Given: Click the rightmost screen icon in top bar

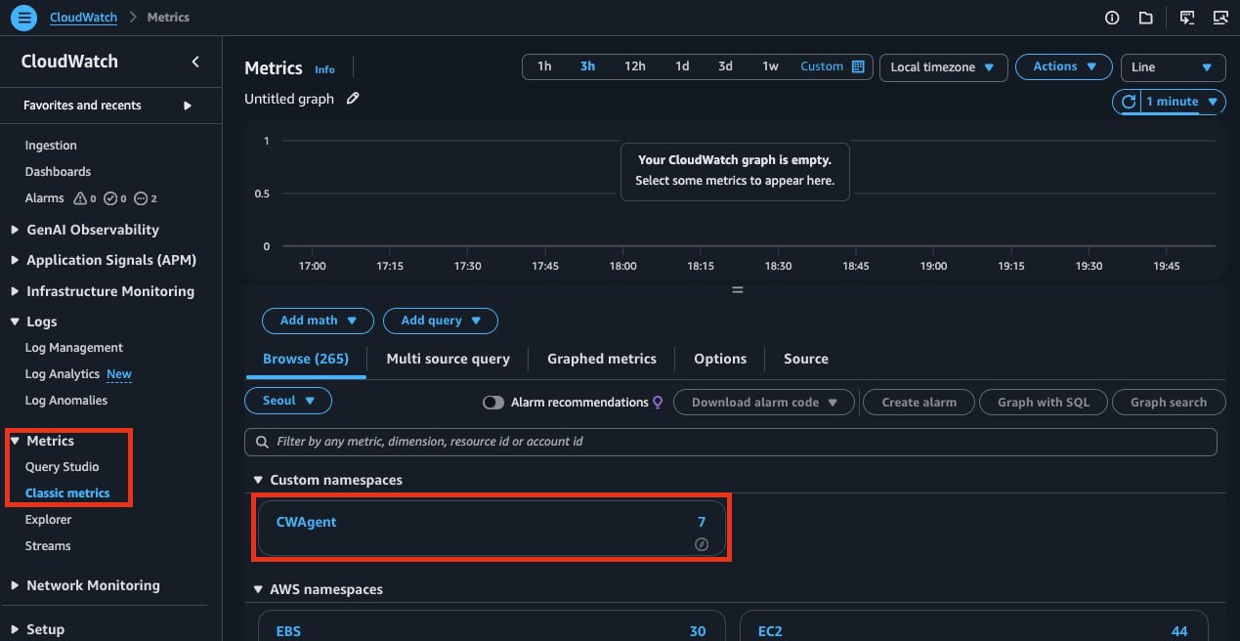Looking at the screenshot, I should (1219, 18).
